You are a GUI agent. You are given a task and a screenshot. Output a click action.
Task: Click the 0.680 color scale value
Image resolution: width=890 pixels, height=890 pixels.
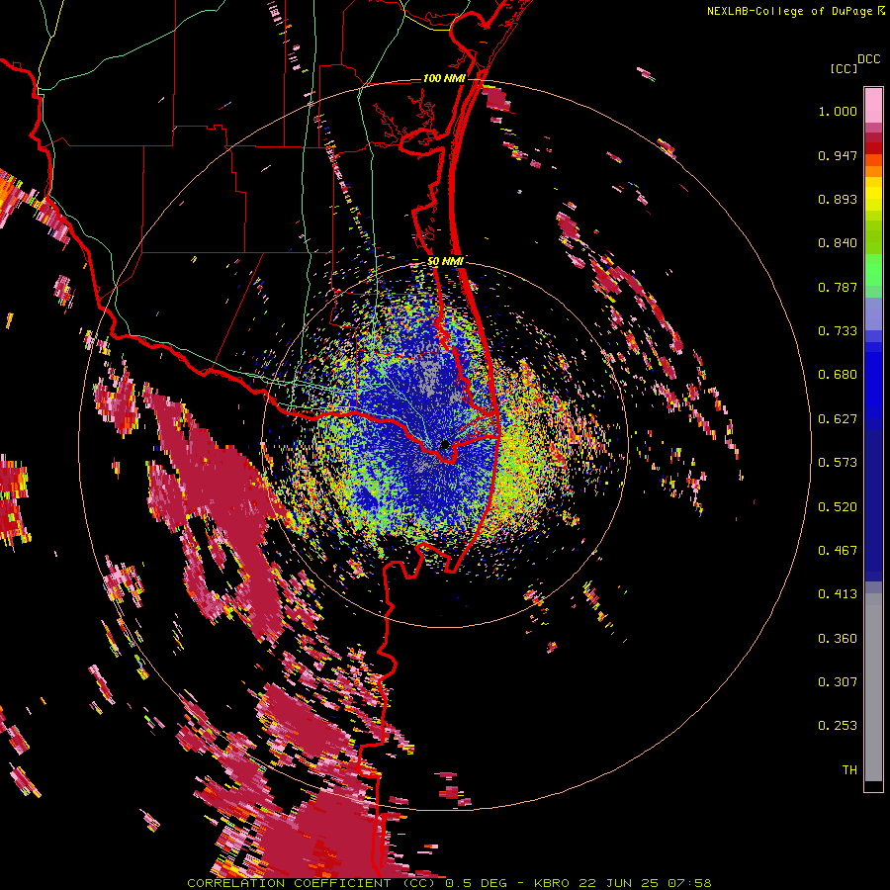[838, 375]
